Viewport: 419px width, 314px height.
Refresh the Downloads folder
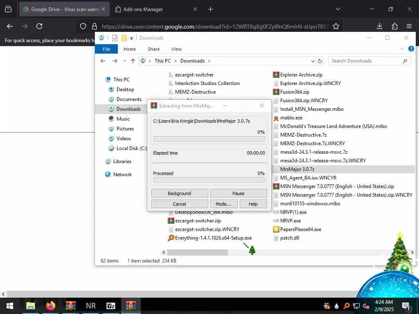[x=320, y=61]
